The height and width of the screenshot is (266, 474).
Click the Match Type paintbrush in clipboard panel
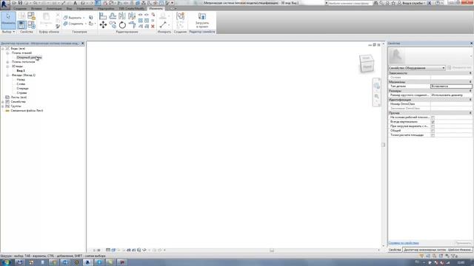[58, 27]
